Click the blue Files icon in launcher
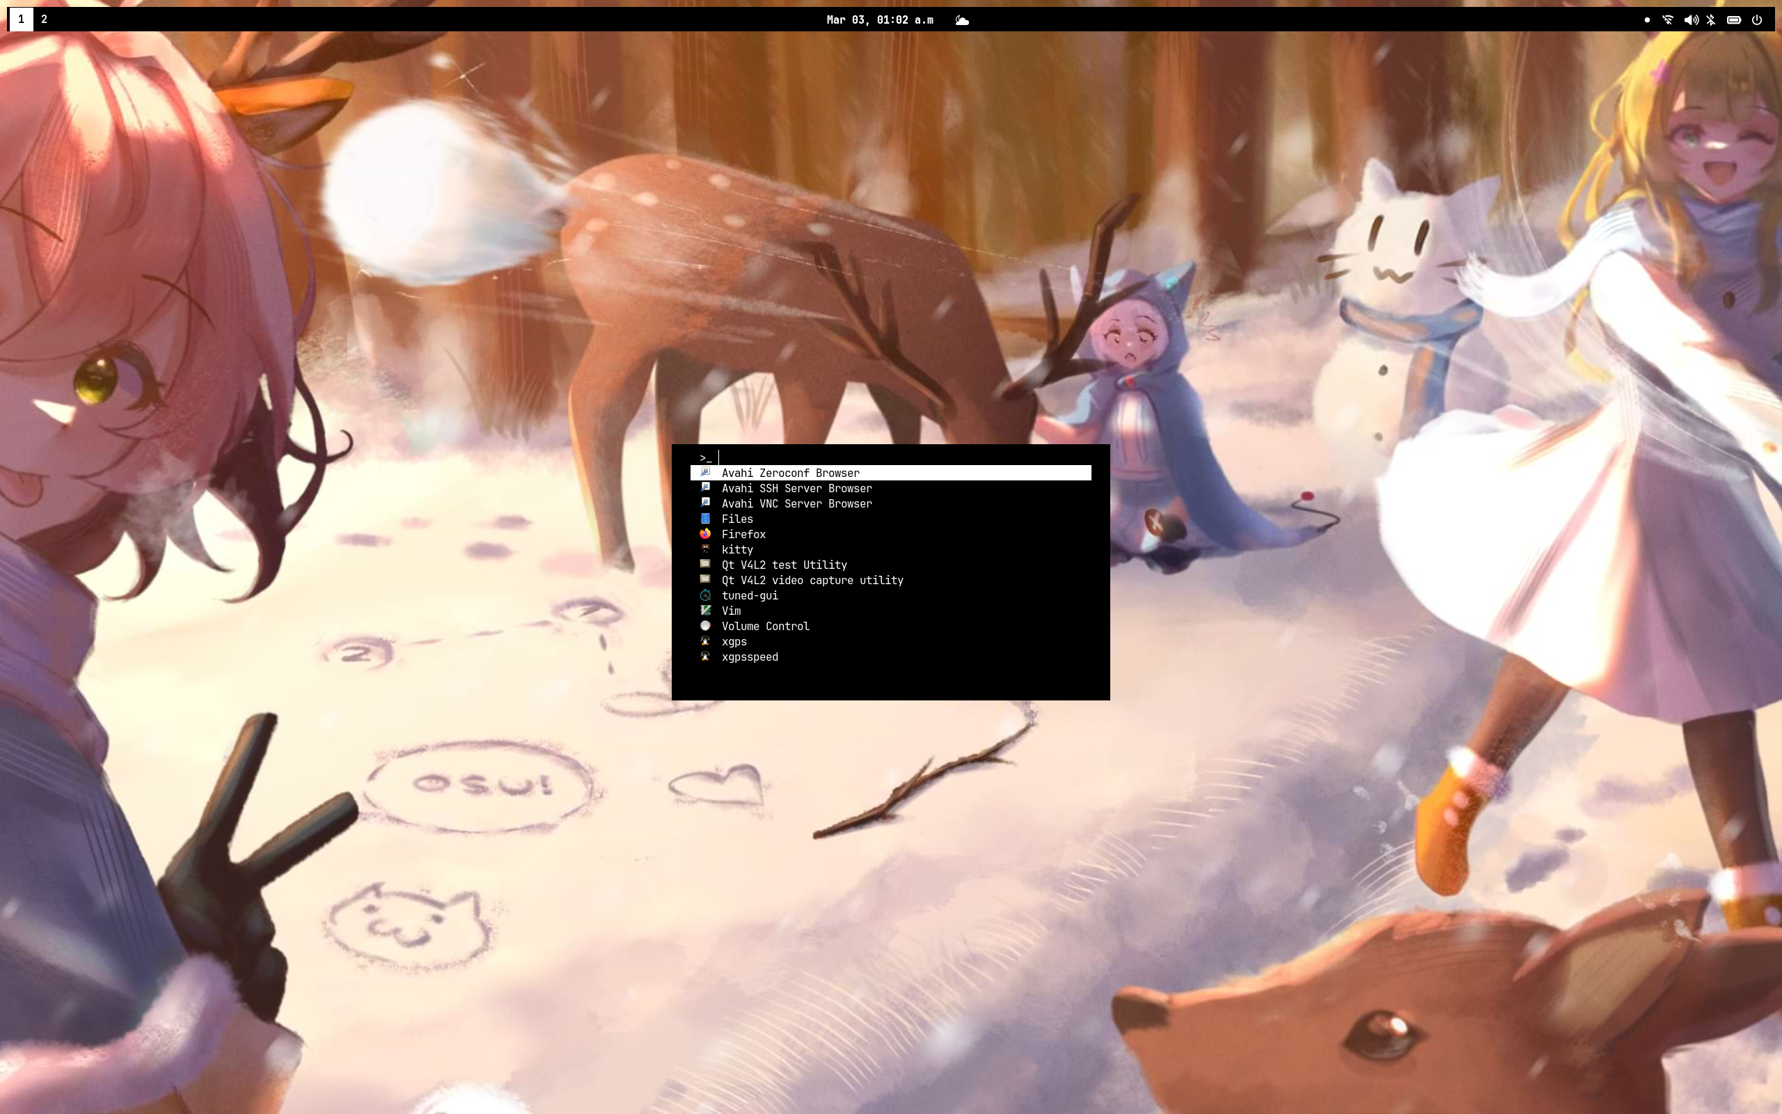 704,518
